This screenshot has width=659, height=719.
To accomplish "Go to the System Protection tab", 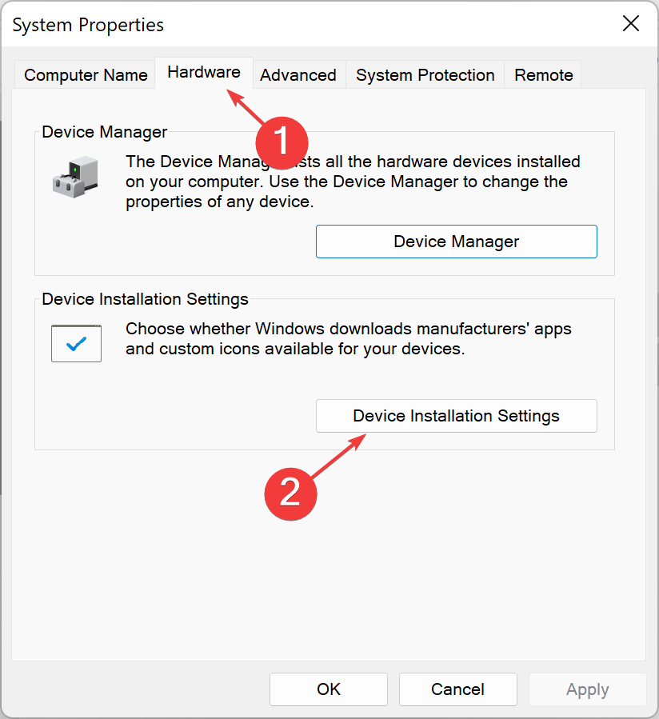I will coord(425,74).
